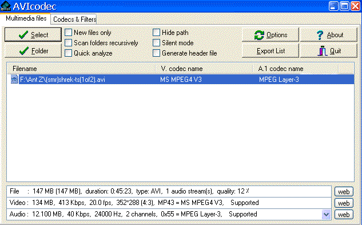The image size is (362, 225).
Task: Select the Multimedia files tab
Action: point(26,18)
